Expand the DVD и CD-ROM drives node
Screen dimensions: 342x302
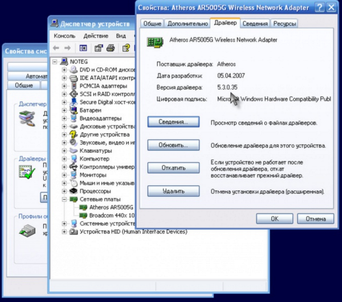coord(64,70)
